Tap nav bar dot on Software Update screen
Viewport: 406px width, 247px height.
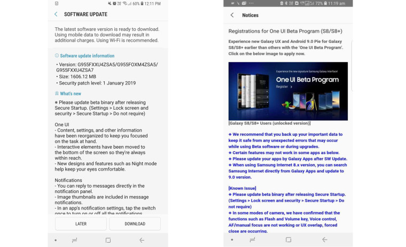click(x=56, y=240)
